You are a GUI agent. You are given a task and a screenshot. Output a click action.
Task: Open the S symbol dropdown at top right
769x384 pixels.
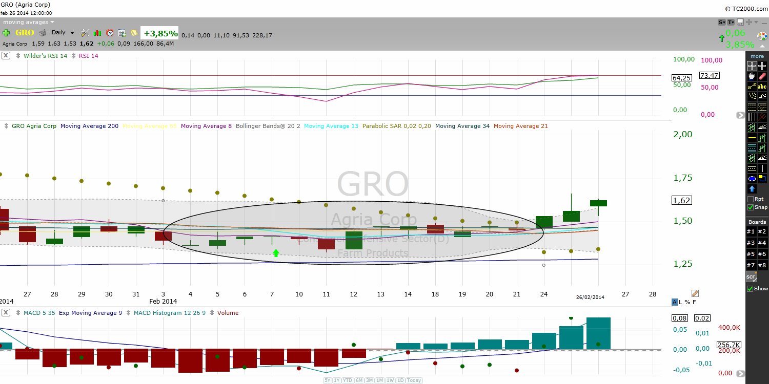[x=722, y=23]
